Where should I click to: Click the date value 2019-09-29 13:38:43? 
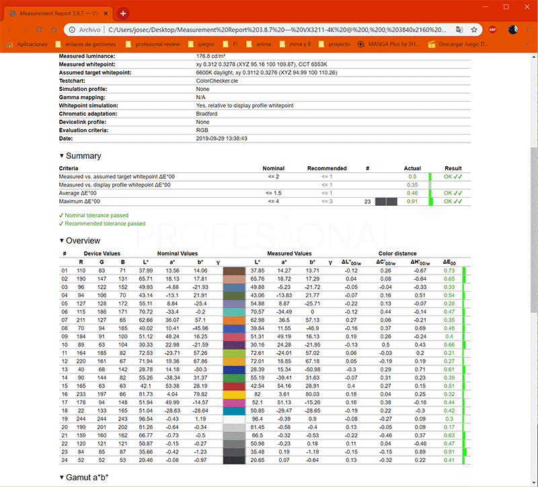click(x=222, y=139)
